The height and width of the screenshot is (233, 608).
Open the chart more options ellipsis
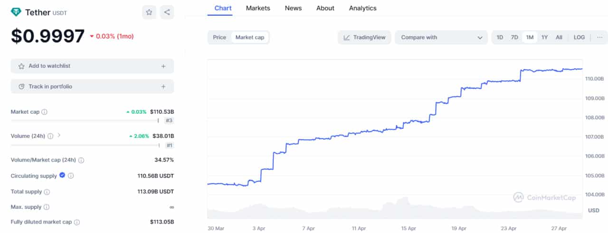tap(599, 37)
